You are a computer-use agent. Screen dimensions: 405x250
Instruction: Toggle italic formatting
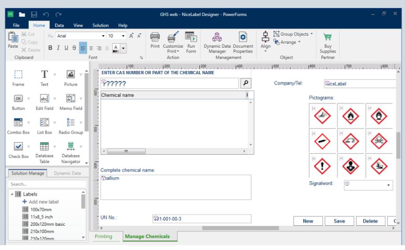(59, 48)
